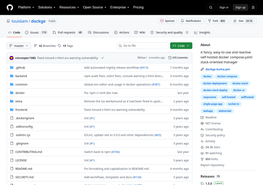Click the Sign up button

point(240,7)
